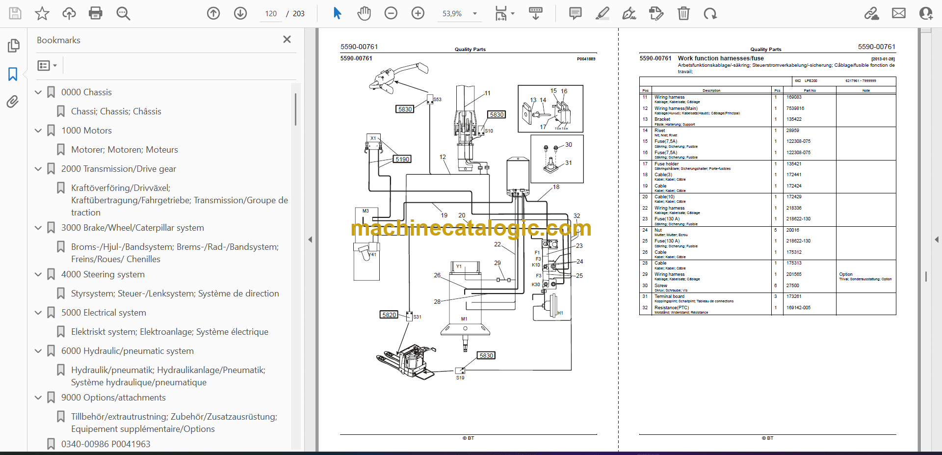The height and width of the screenshot is (455, 942).
Task: Select bookmark Motorer; Motoren; Moteurs
Action: pos(125,150)
